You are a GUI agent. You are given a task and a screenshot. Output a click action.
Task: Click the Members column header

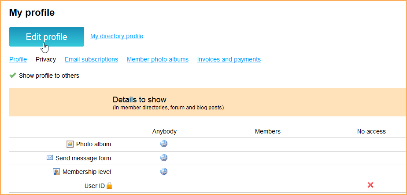click(268, 132)
